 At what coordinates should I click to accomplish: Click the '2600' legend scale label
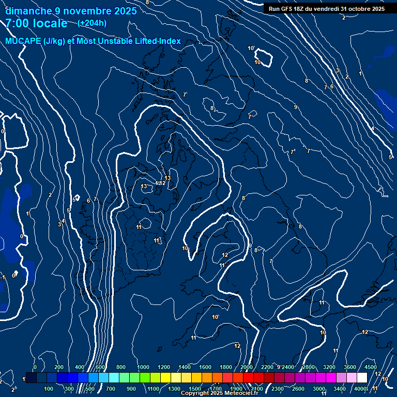(298, 389)
